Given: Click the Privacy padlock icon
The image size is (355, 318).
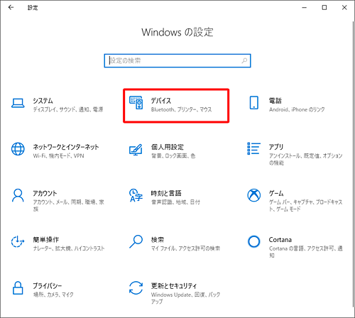Looking at the screenshot, I should click(x=18, y=288).
